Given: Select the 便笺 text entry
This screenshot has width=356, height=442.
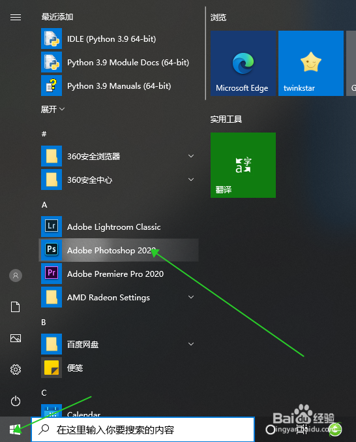Looking at the screenshot, I should tap(75, 368).
